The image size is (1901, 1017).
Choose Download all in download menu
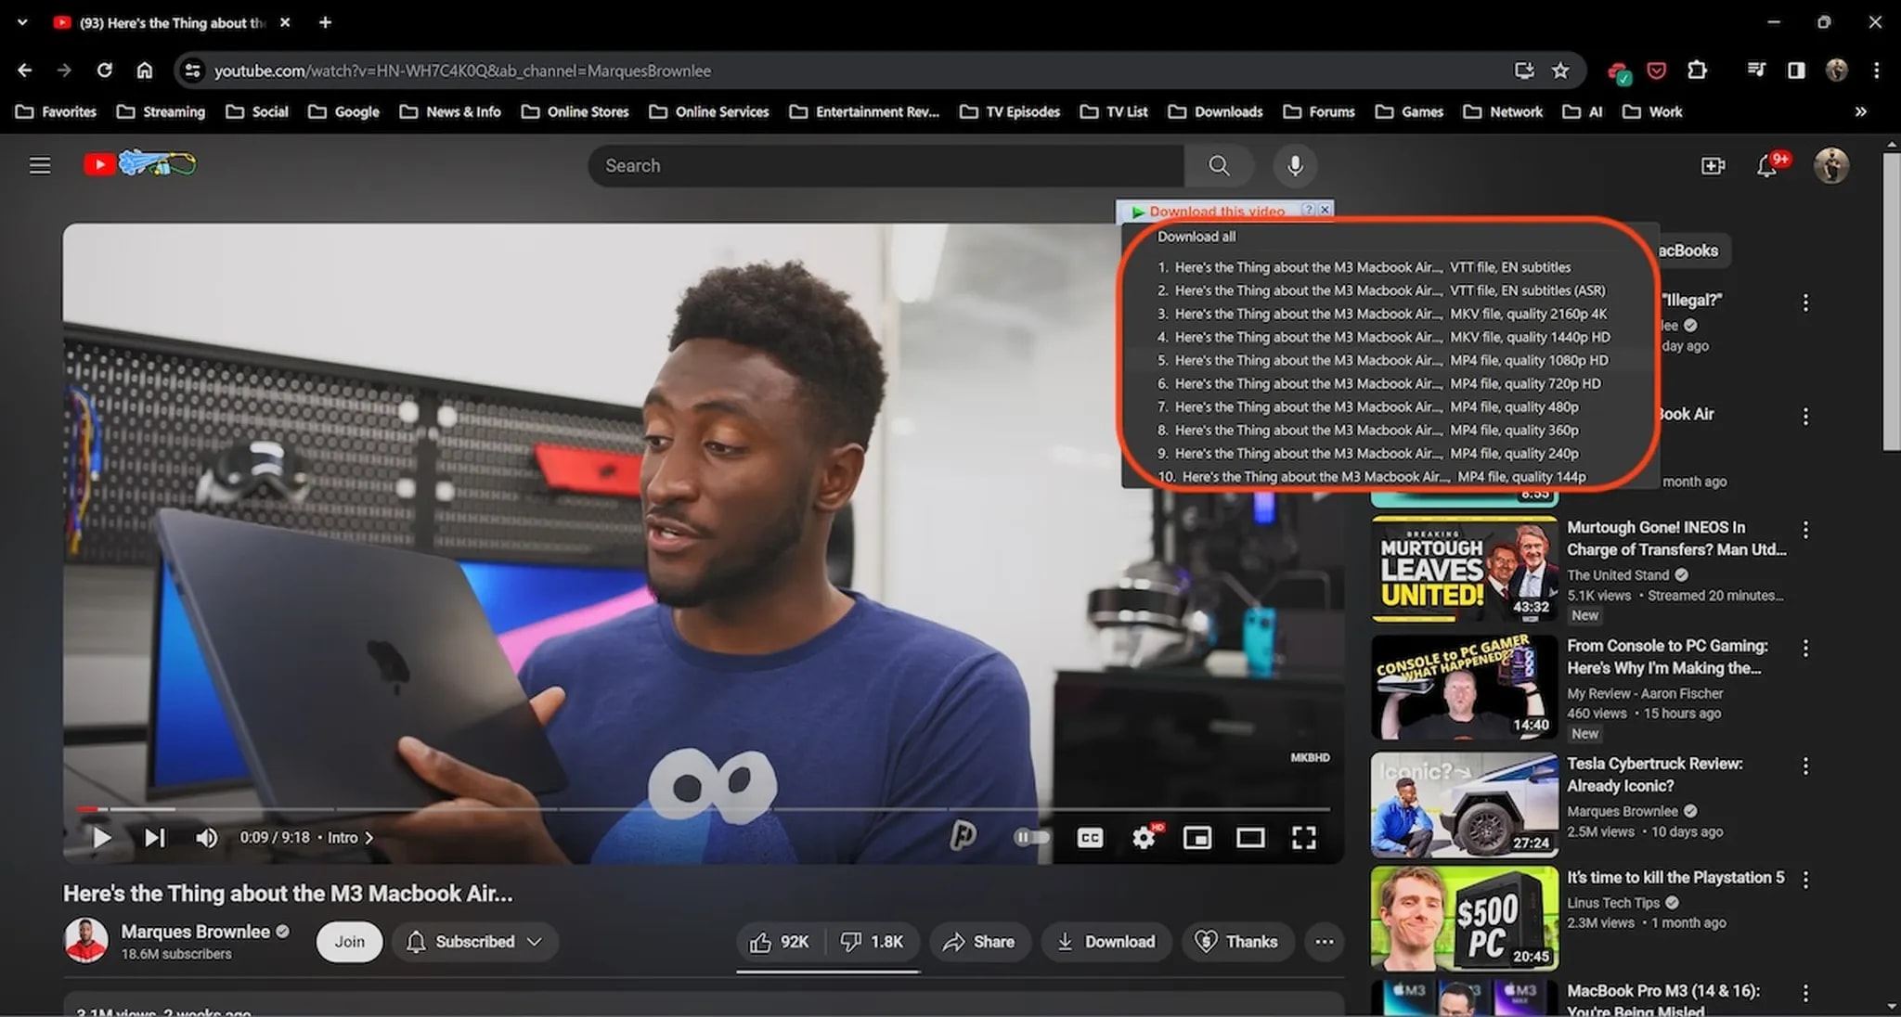(x=1196, y=237)
